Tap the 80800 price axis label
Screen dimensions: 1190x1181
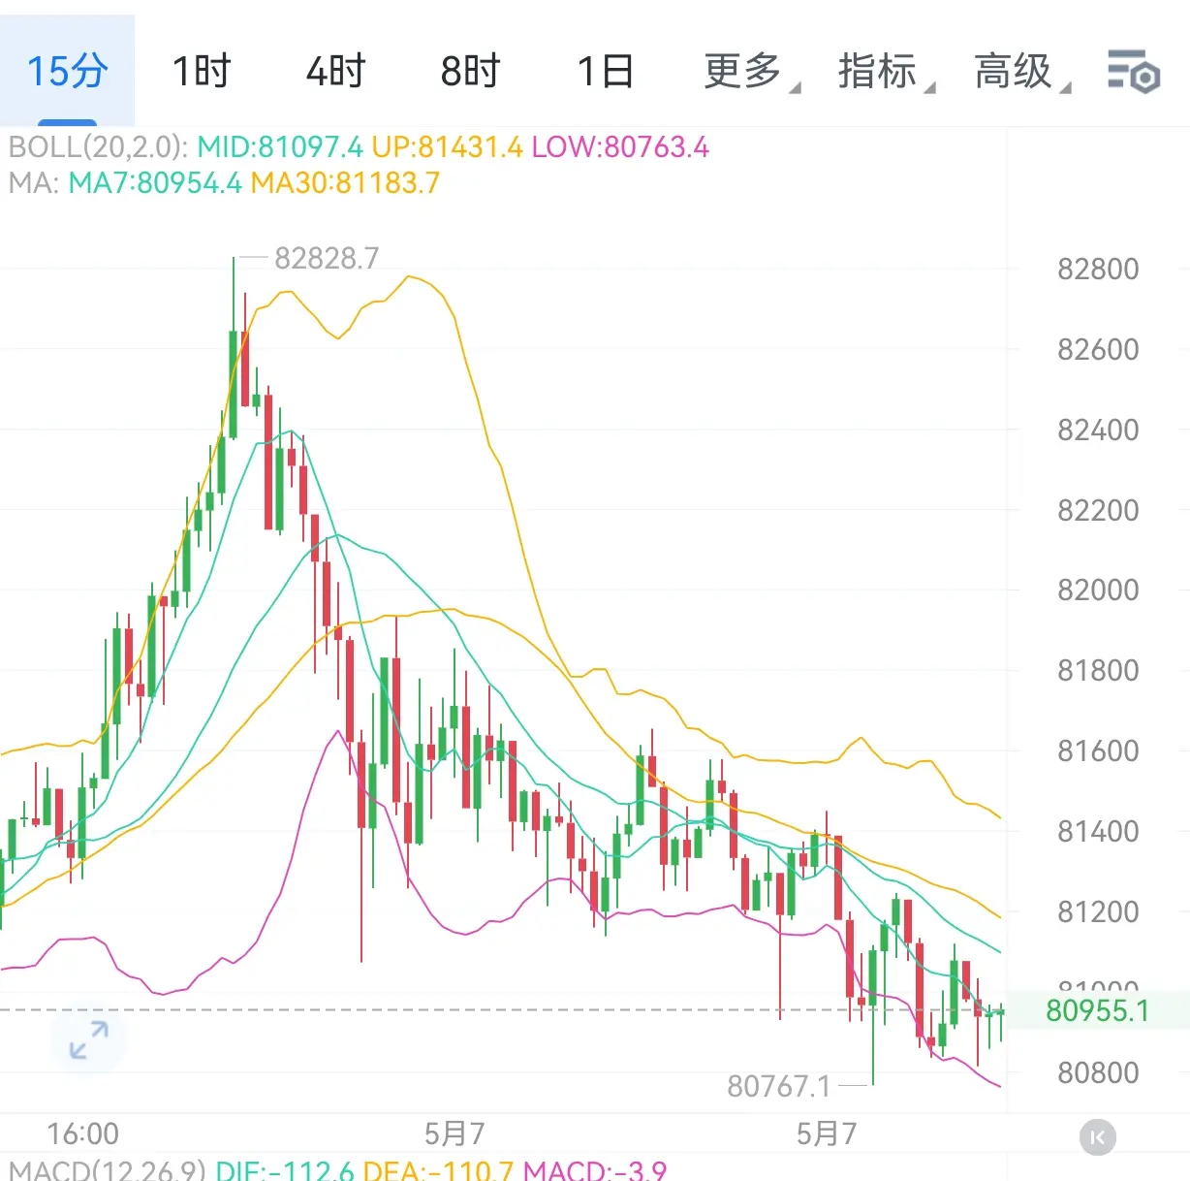click(1098, 1072)
